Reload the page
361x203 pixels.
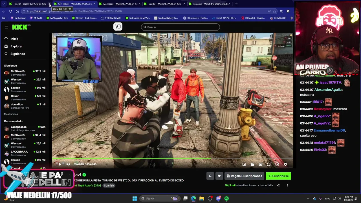coord(10,11)
